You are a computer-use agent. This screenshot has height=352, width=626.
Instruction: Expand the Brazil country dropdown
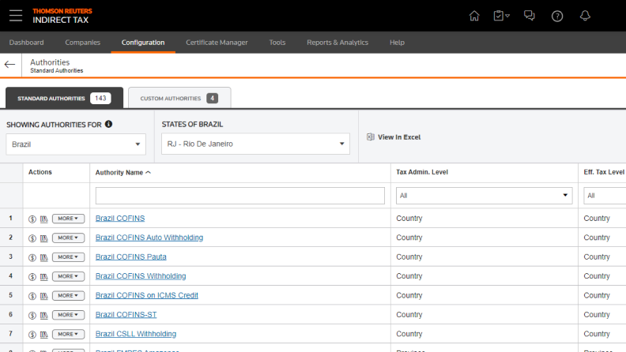(x=76, y=144)
